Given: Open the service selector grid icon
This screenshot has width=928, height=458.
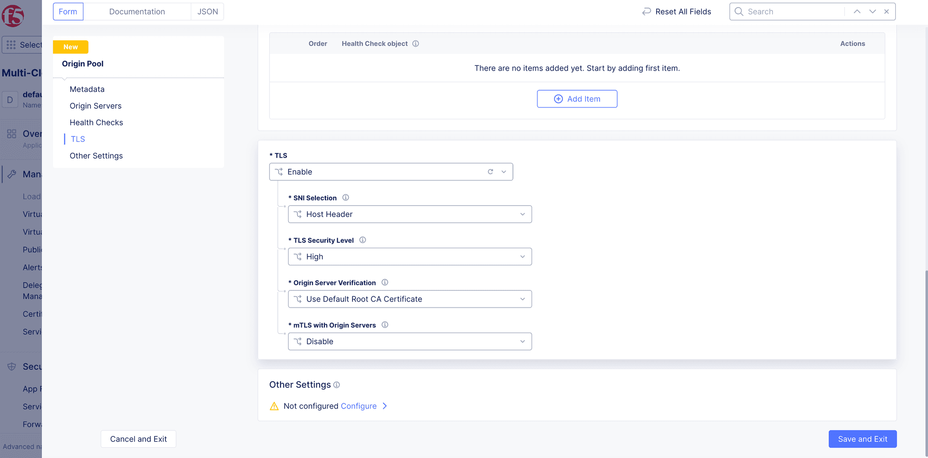Looking at the screenshot, I should (x=11, y=44).
